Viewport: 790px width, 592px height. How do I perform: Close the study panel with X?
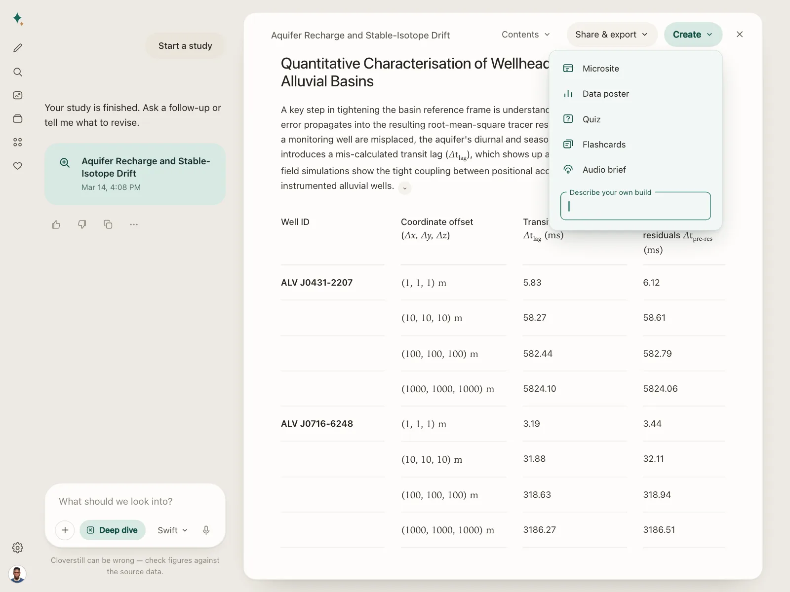[740, 35]
